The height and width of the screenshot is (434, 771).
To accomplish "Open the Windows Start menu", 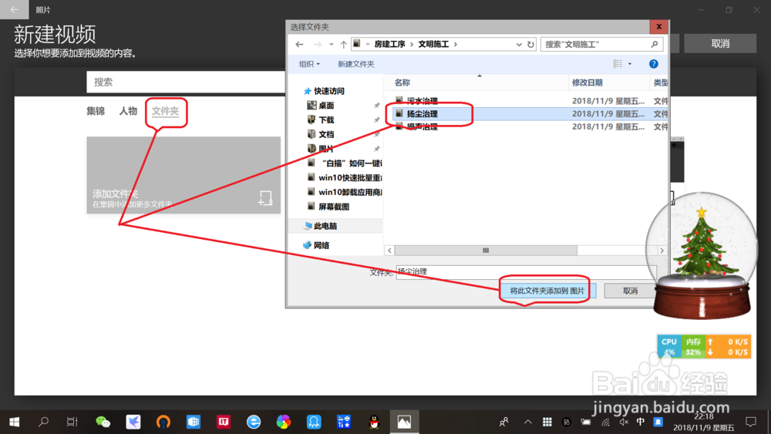I will click(14, 422).
